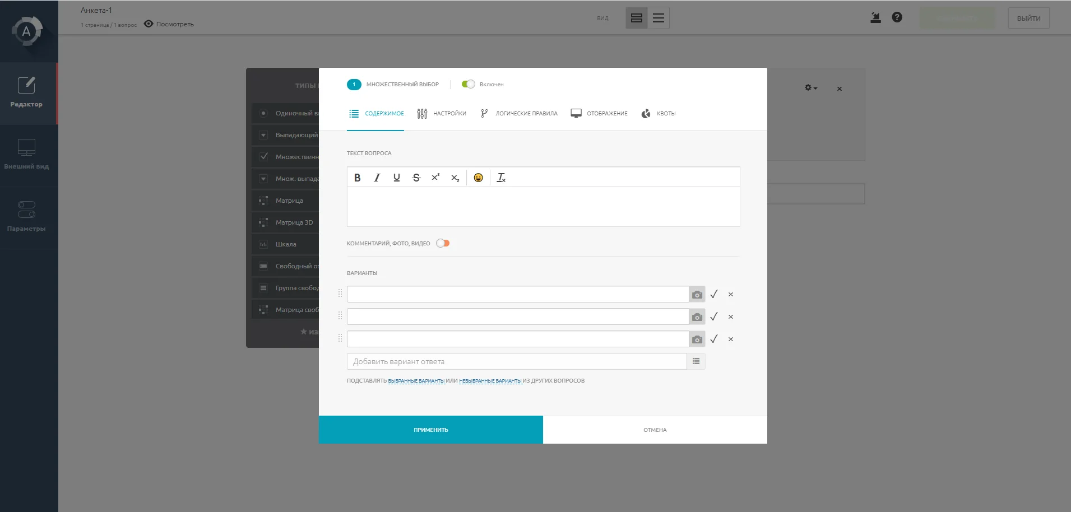1071x512 pixels.
Task: Enable the Комментарий, фото, видео switch
Action: (443, 243)
